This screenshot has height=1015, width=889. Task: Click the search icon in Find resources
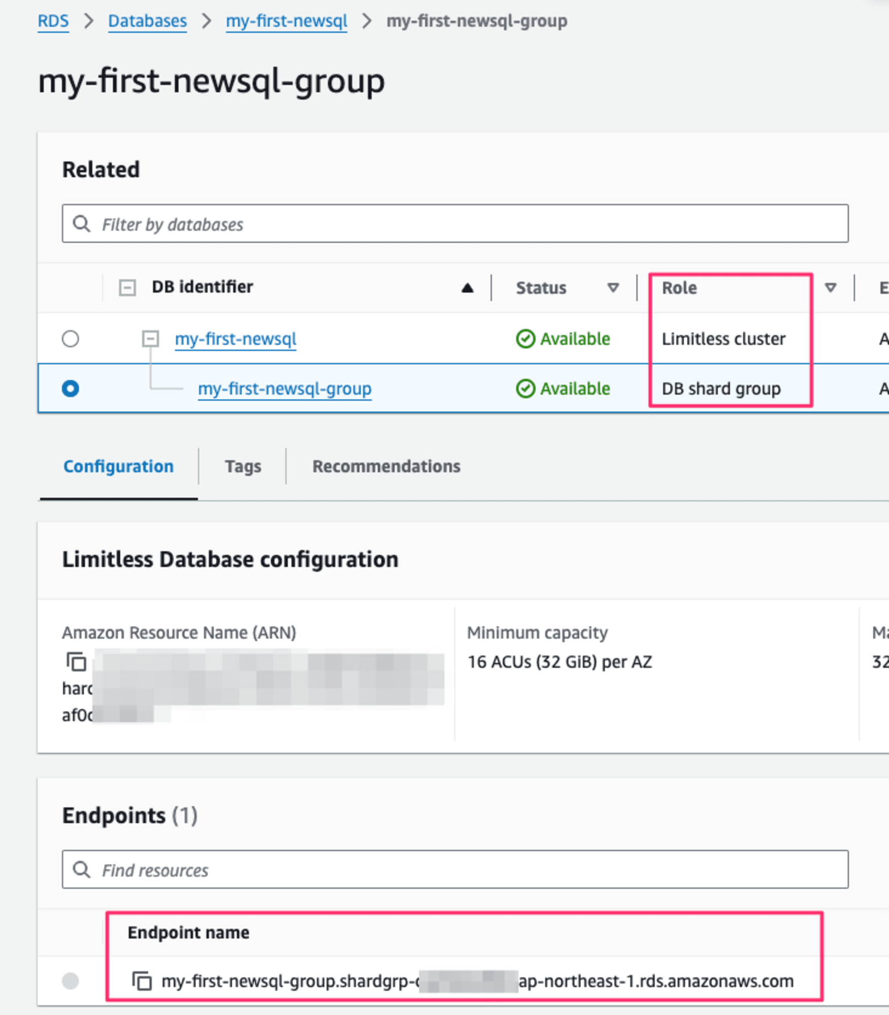point(81,869)
